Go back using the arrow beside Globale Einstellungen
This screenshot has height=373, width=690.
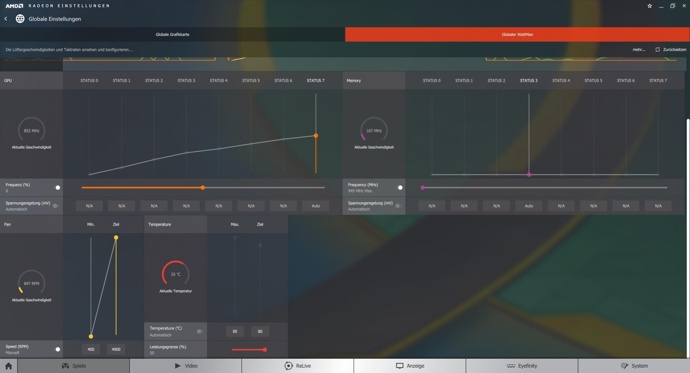(6, 19)
